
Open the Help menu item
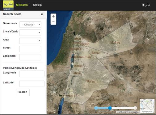pyautogui.click(x=37, y=5)
